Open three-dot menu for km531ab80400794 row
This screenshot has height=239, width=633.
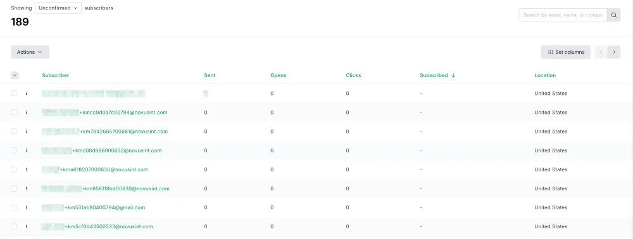[x=26, y=207]
